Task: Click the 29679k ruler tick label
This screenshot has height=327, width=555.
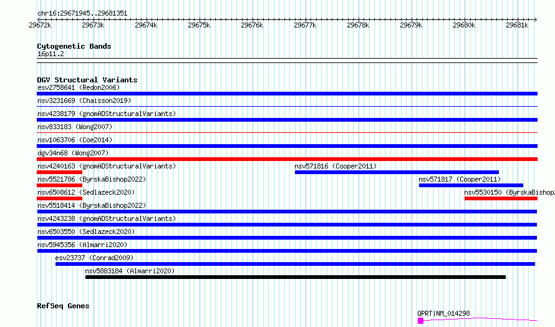Action: tap(411, 25)
